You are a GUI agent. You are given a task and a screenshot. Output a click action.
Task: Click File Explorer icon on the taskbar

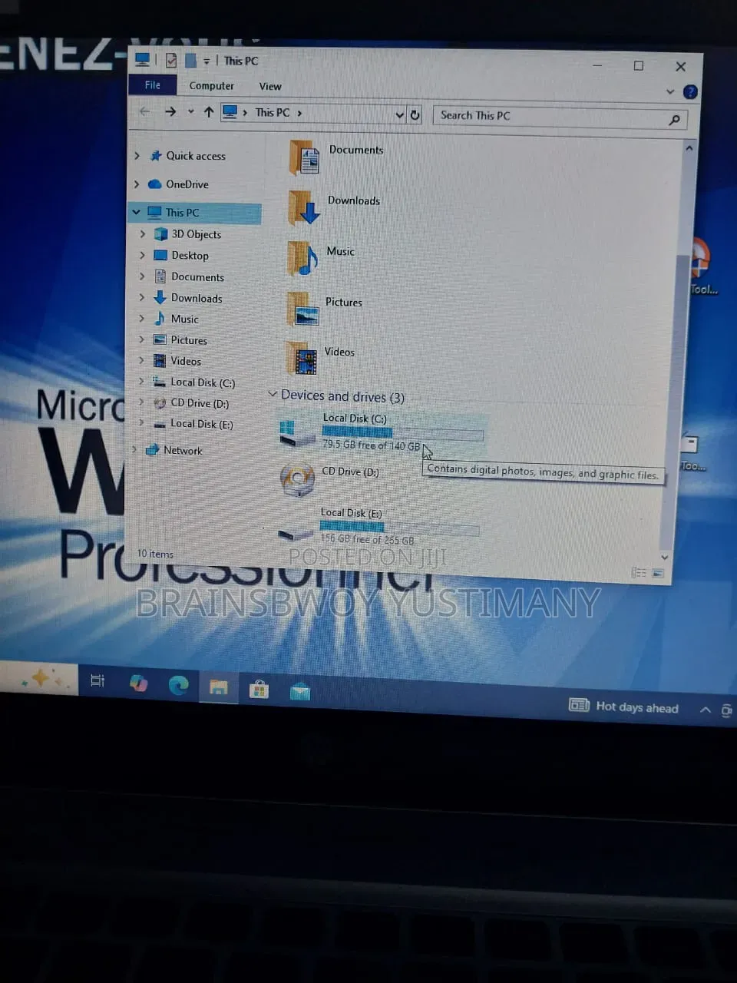[219, 687]
